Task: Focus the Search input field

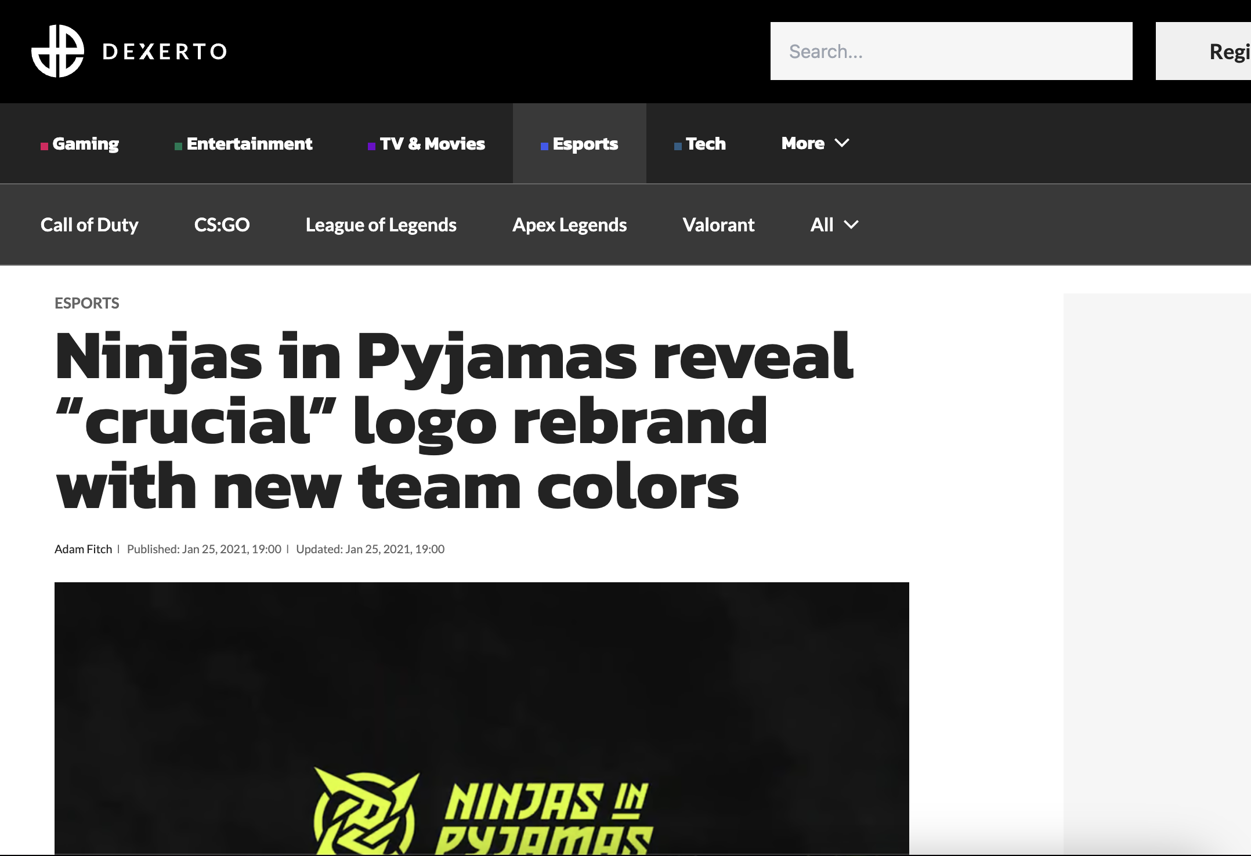Action: click(x=952, y=51)
